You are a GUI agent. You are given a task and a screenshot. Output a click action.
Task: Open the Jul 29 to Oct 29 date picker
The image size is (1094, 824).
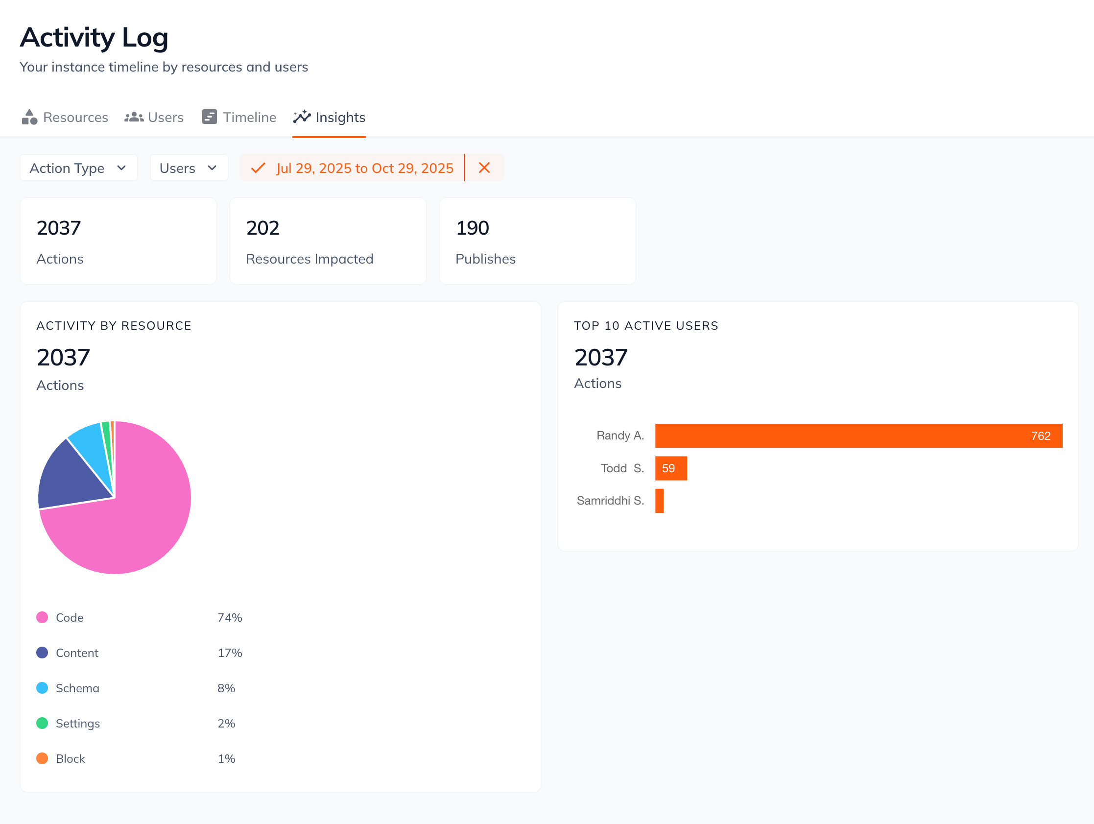(364, 168)
